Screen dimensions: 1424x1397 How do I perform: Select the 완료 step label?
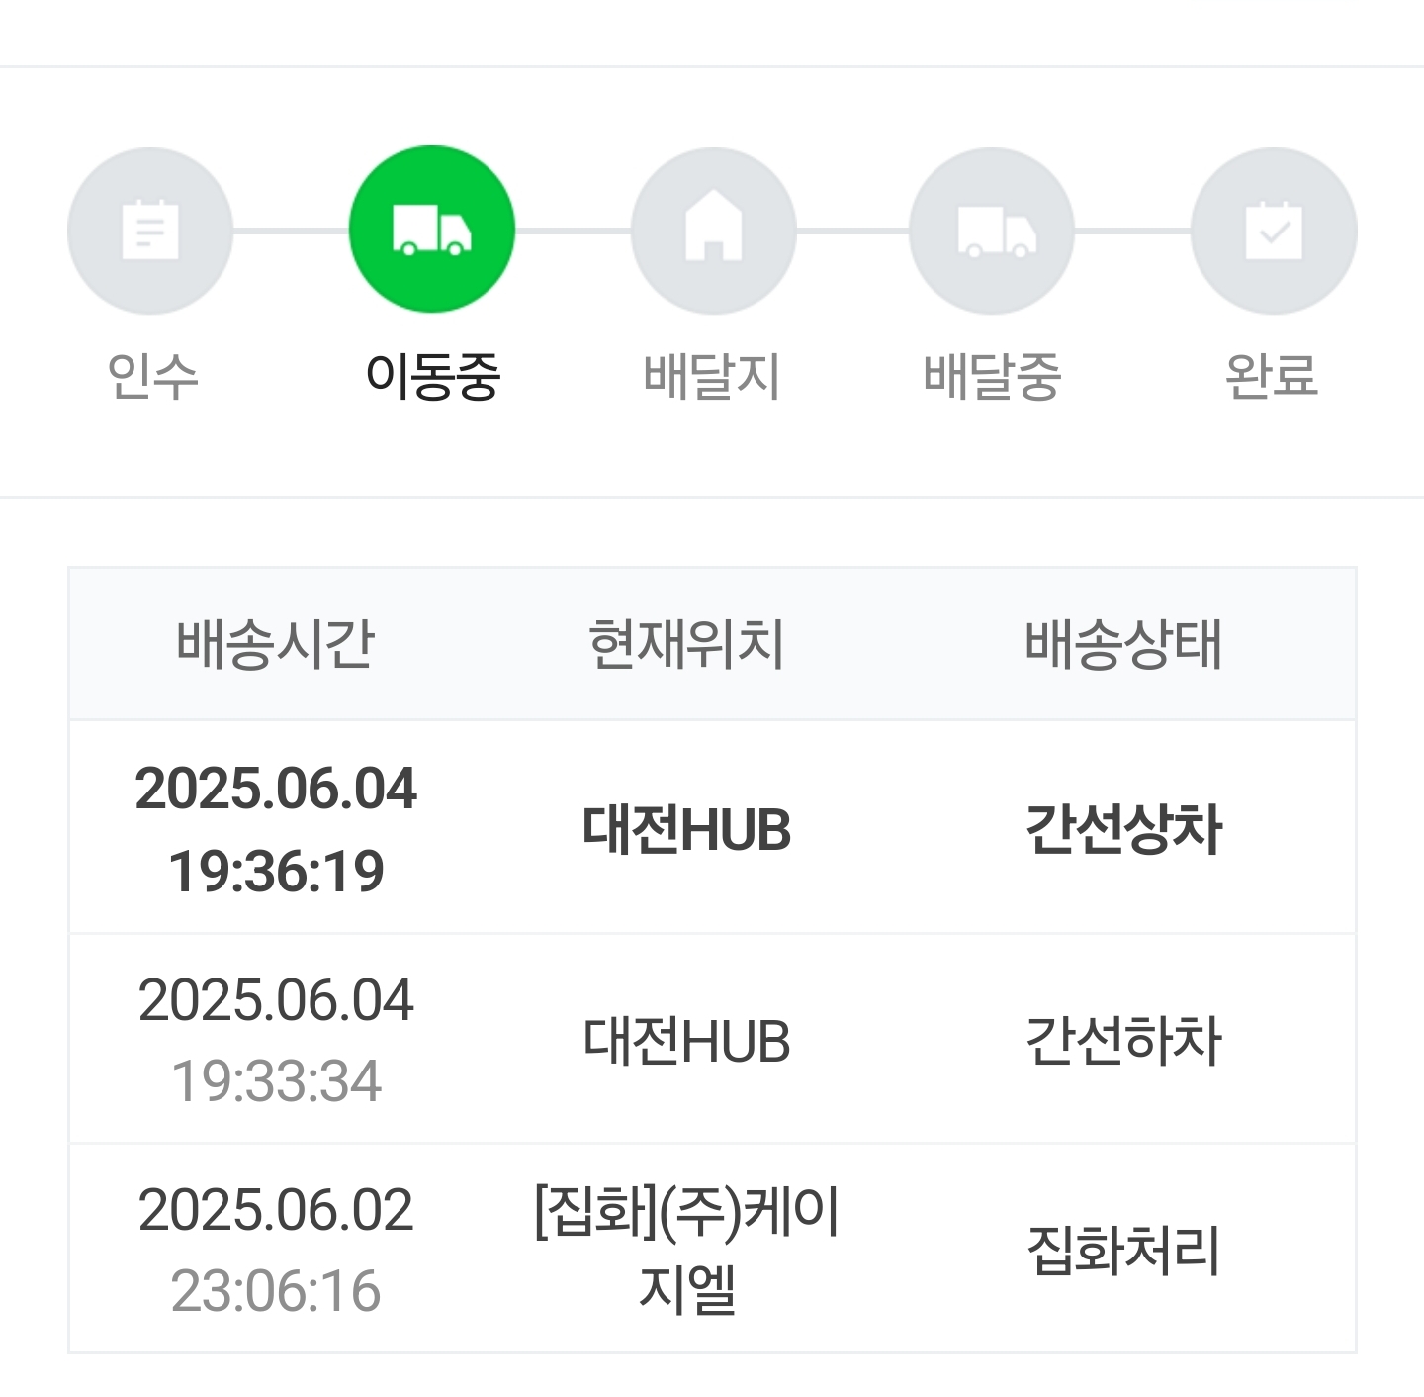pos(1272,376)
